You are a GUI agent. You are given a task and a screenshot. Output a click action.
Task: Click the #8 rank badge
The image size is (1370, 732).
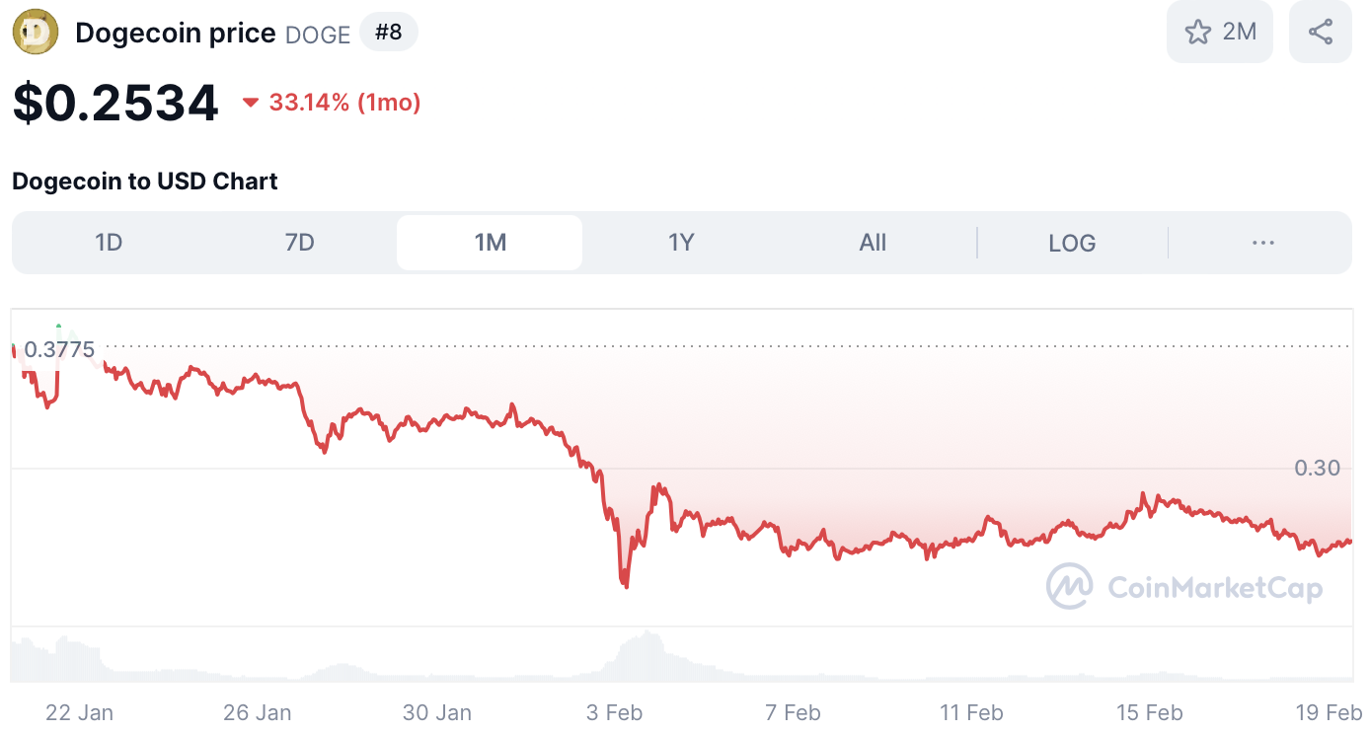click(389, 32)
